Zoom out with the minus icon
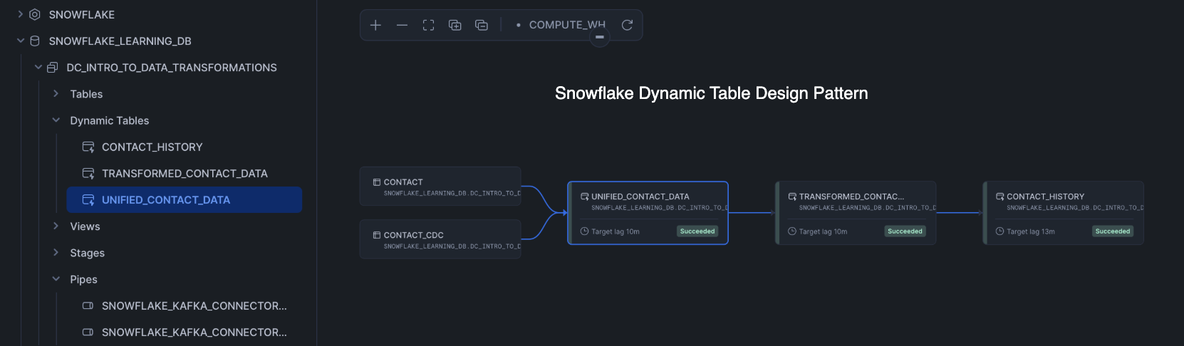 click(x=402, y=25)
